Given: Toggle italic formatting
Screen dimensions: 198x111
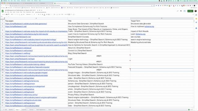Looking at the screenshot, I should pyautogui.click(x=41, y=14).
